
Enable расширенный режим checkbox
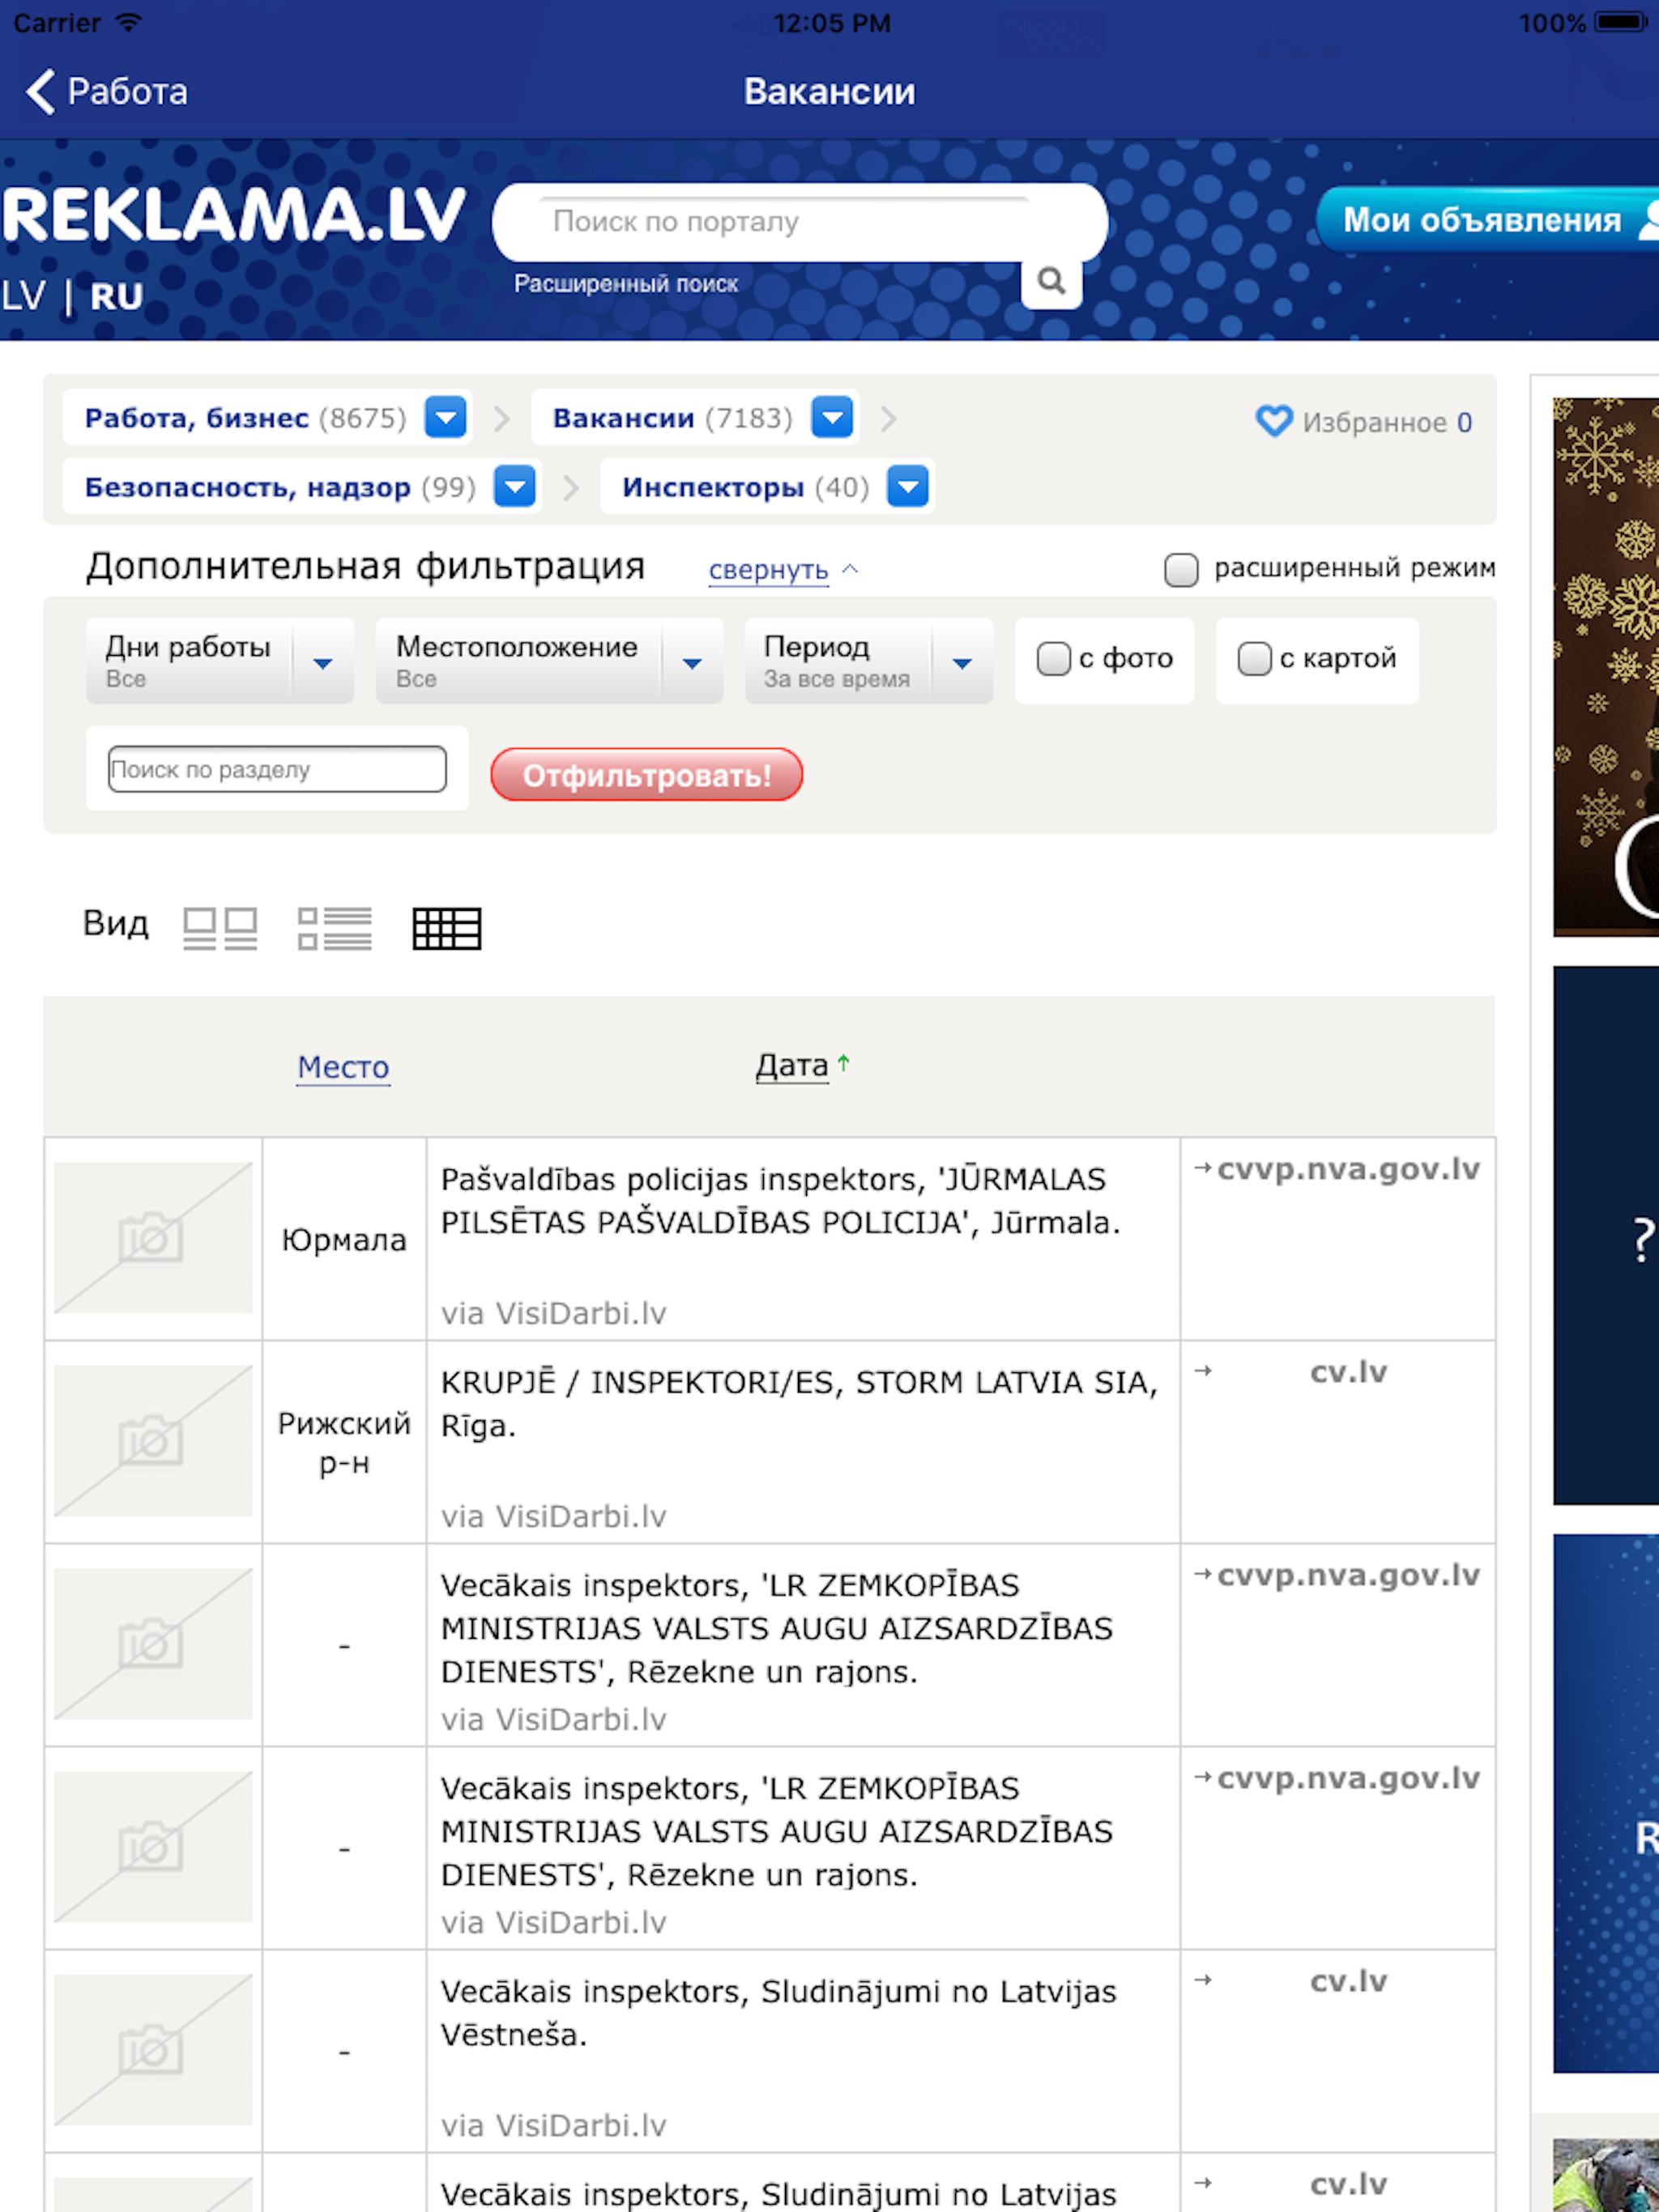[x=1181, y=569]
